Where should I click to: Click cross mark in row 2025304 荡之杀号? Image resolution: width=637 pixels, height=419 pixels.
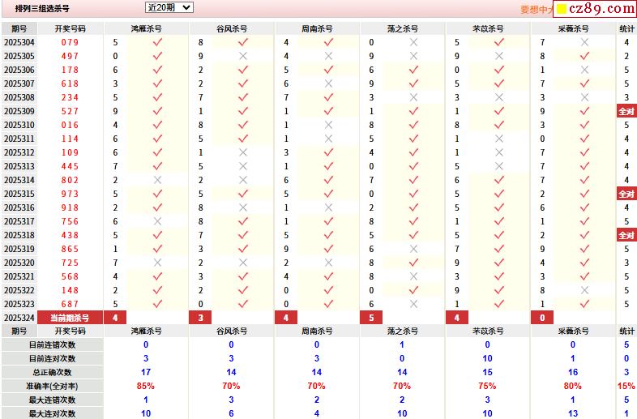click(x=413, y=42)
